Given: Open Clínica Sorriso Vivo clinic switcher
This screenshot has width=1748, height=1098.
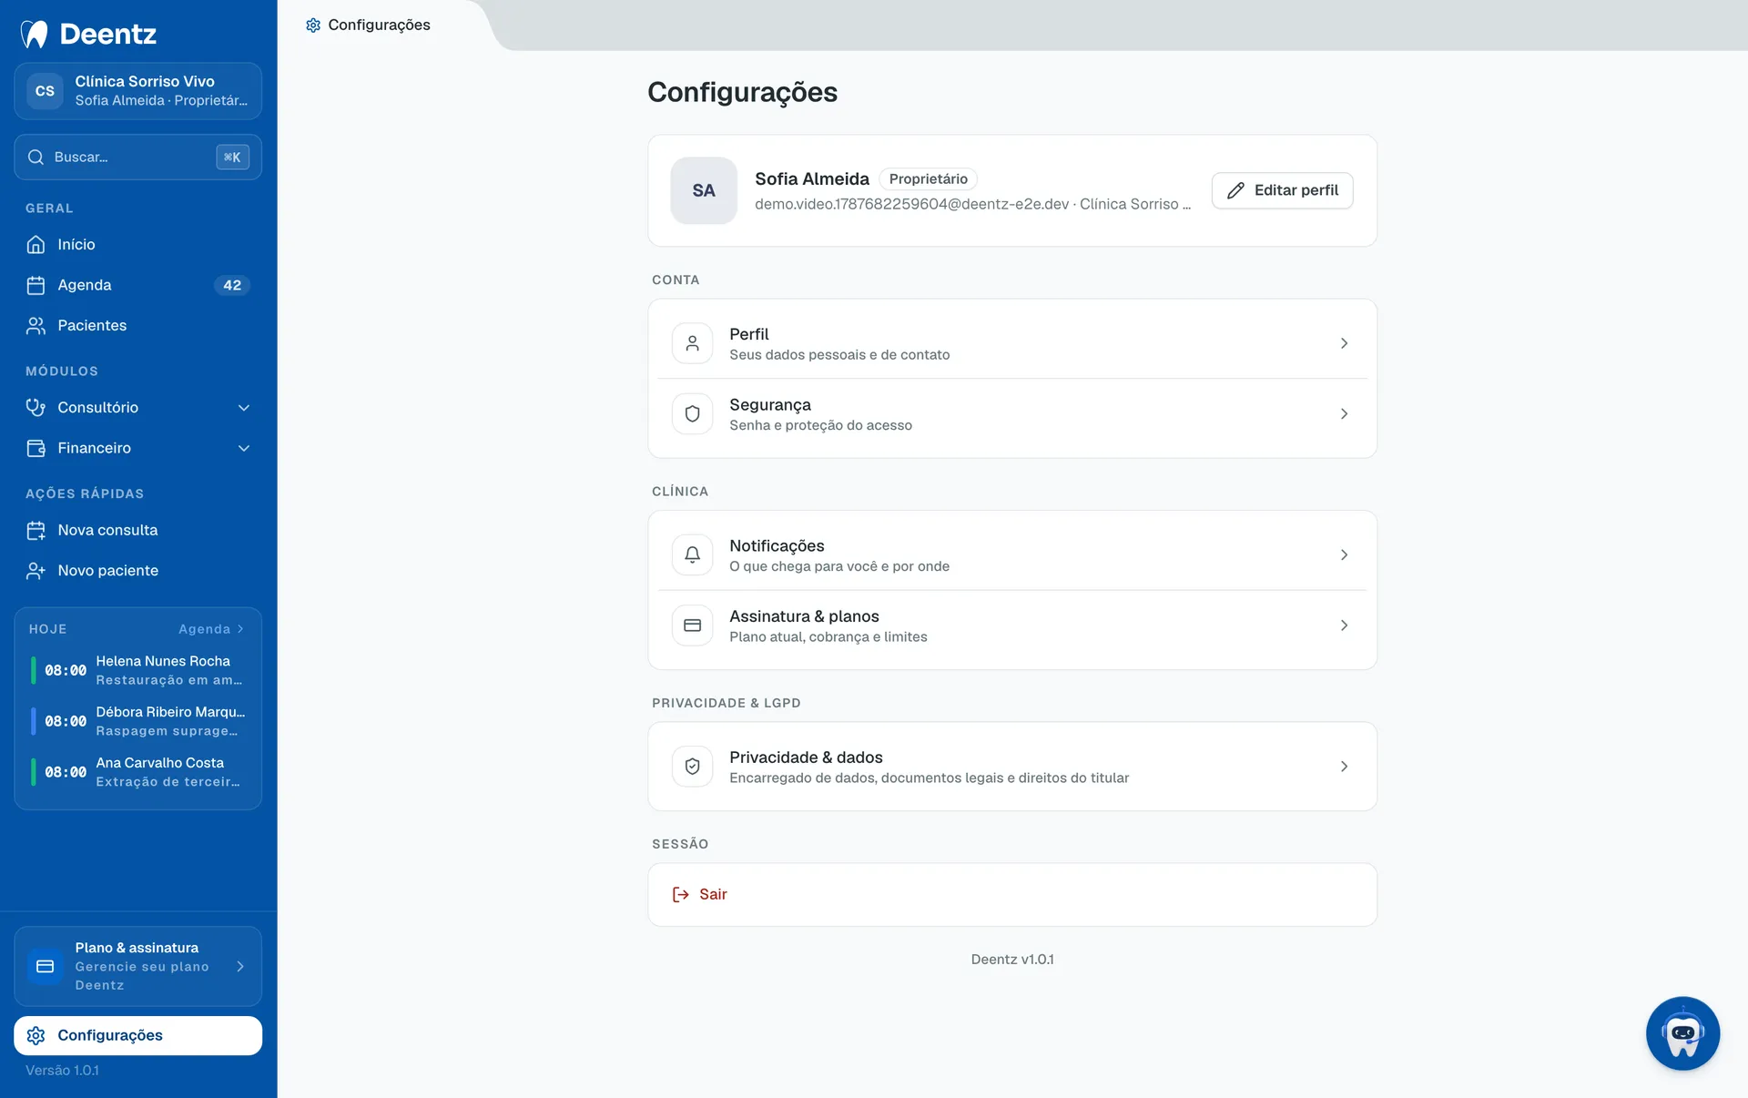Looking at the screenshot, I should [137, 91].
